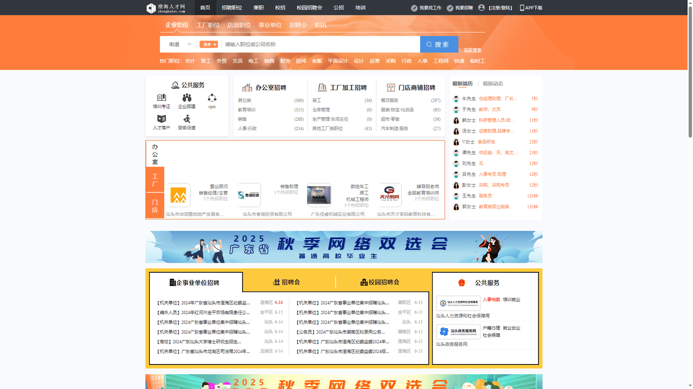Click the user avatar icon beside 注册/登陆

click(x=481, y=8)
